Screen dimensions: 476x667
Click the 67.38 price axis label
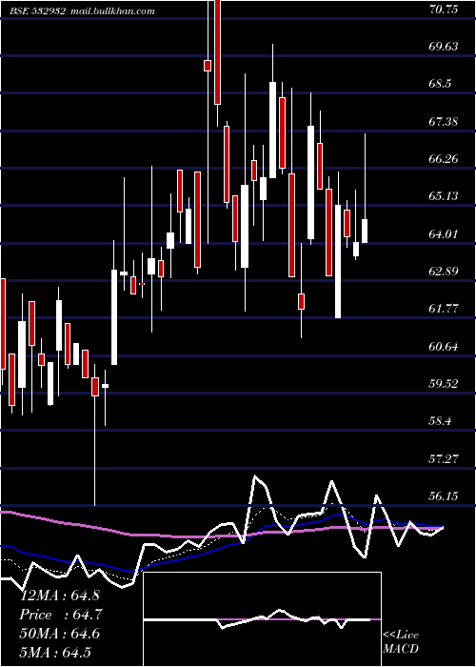(x=444, y=122)
